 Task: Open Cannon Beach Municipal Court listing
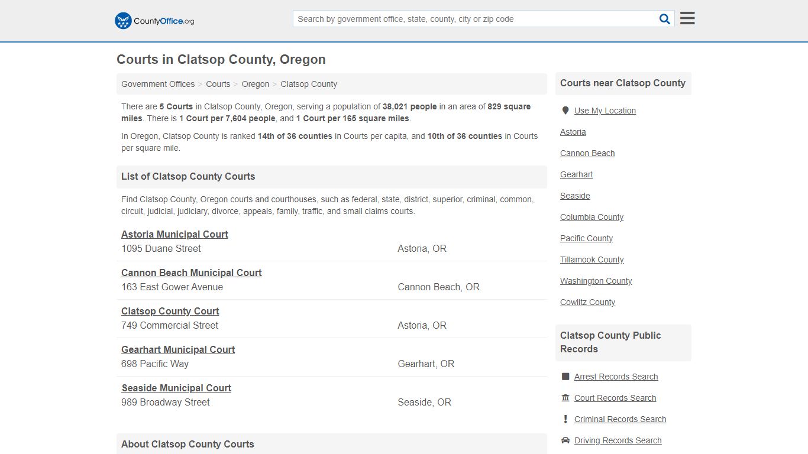click(192, 273)
